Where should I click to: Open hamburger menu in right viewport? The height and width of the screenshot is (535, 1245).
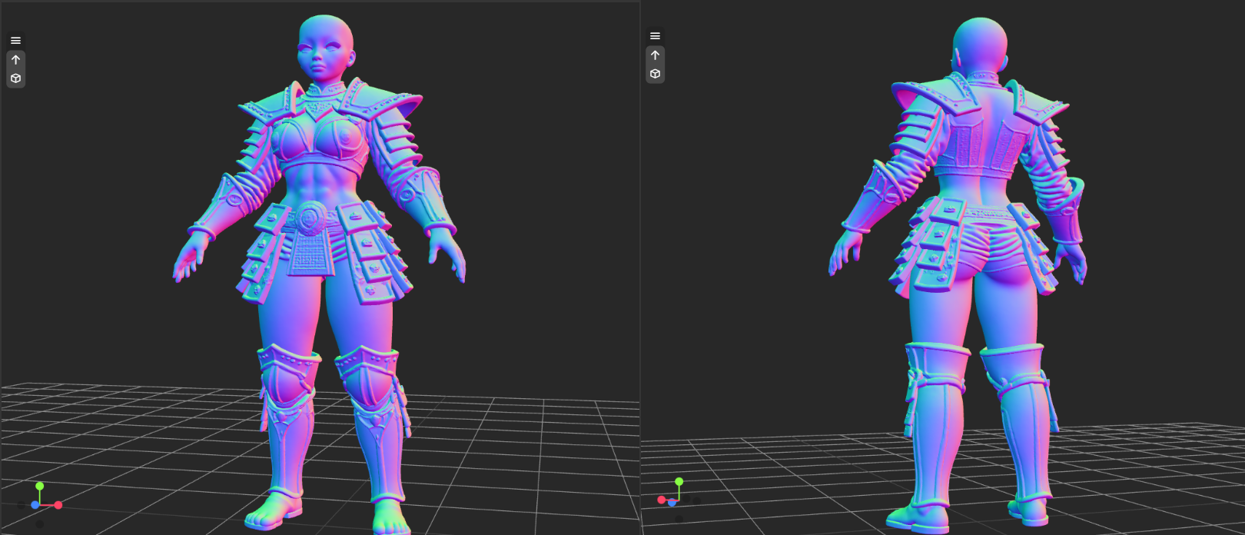coord(655,36)
